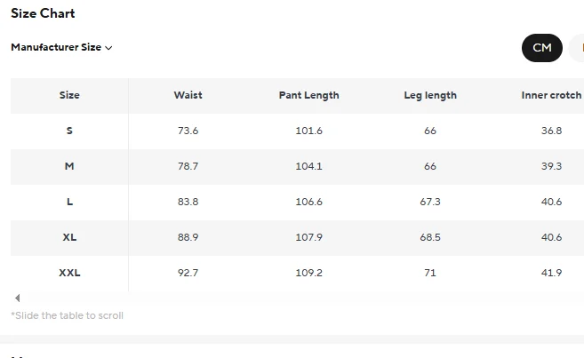Click the Waist column header
Screen dimensions: 584x358
click(x=188, y=95)
